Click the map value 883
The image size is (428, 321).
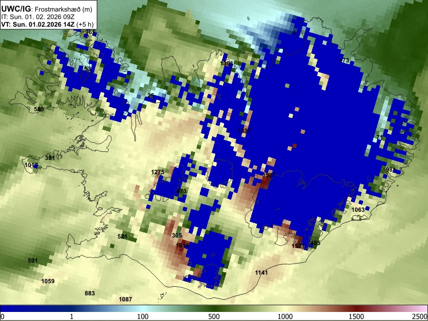click(90, 293)
